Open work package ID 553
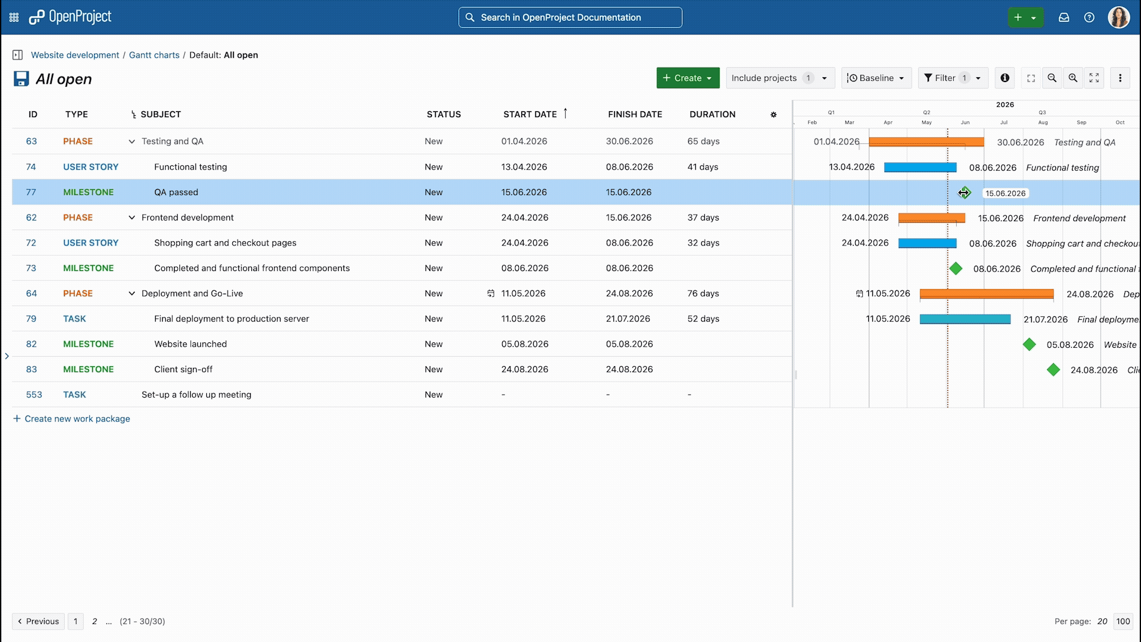1141x642 pixels. tap(34, 395)
